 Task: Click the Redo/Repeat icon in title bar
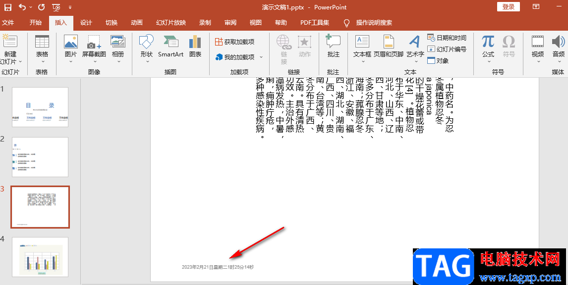(x=41, y=7)
